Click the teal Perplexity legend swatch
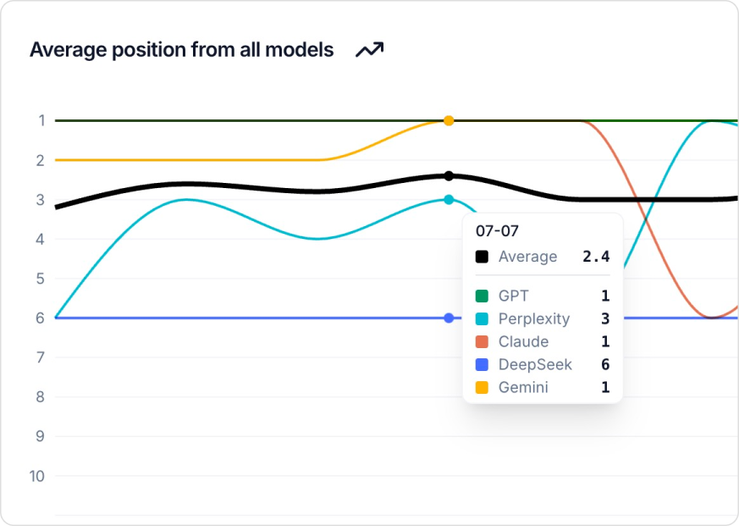739x526 pixels. pyautogui.click(x=482, y=319)
